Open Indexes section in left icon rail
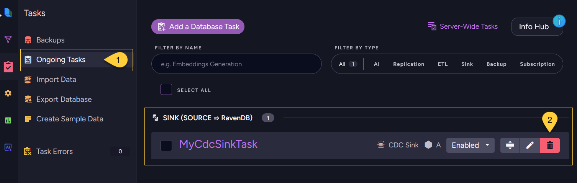577x183 pixels. (x=8, y=39)
